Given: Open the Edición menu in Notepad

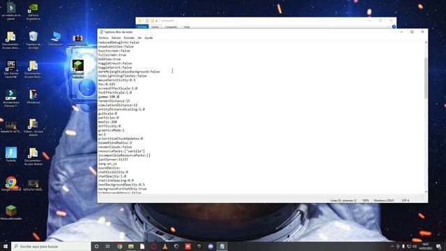Looking at the screenshot, I should [116, 38].
